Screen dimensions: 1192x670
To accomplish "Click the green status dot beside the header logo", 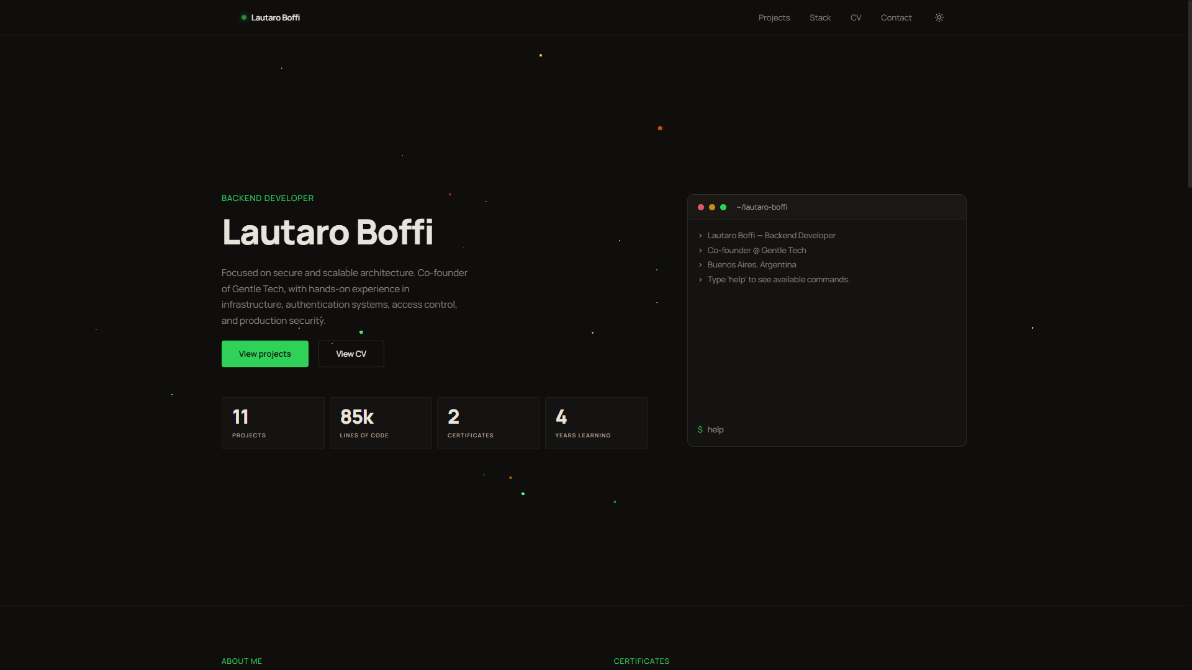I will click(x=244, y=17).
